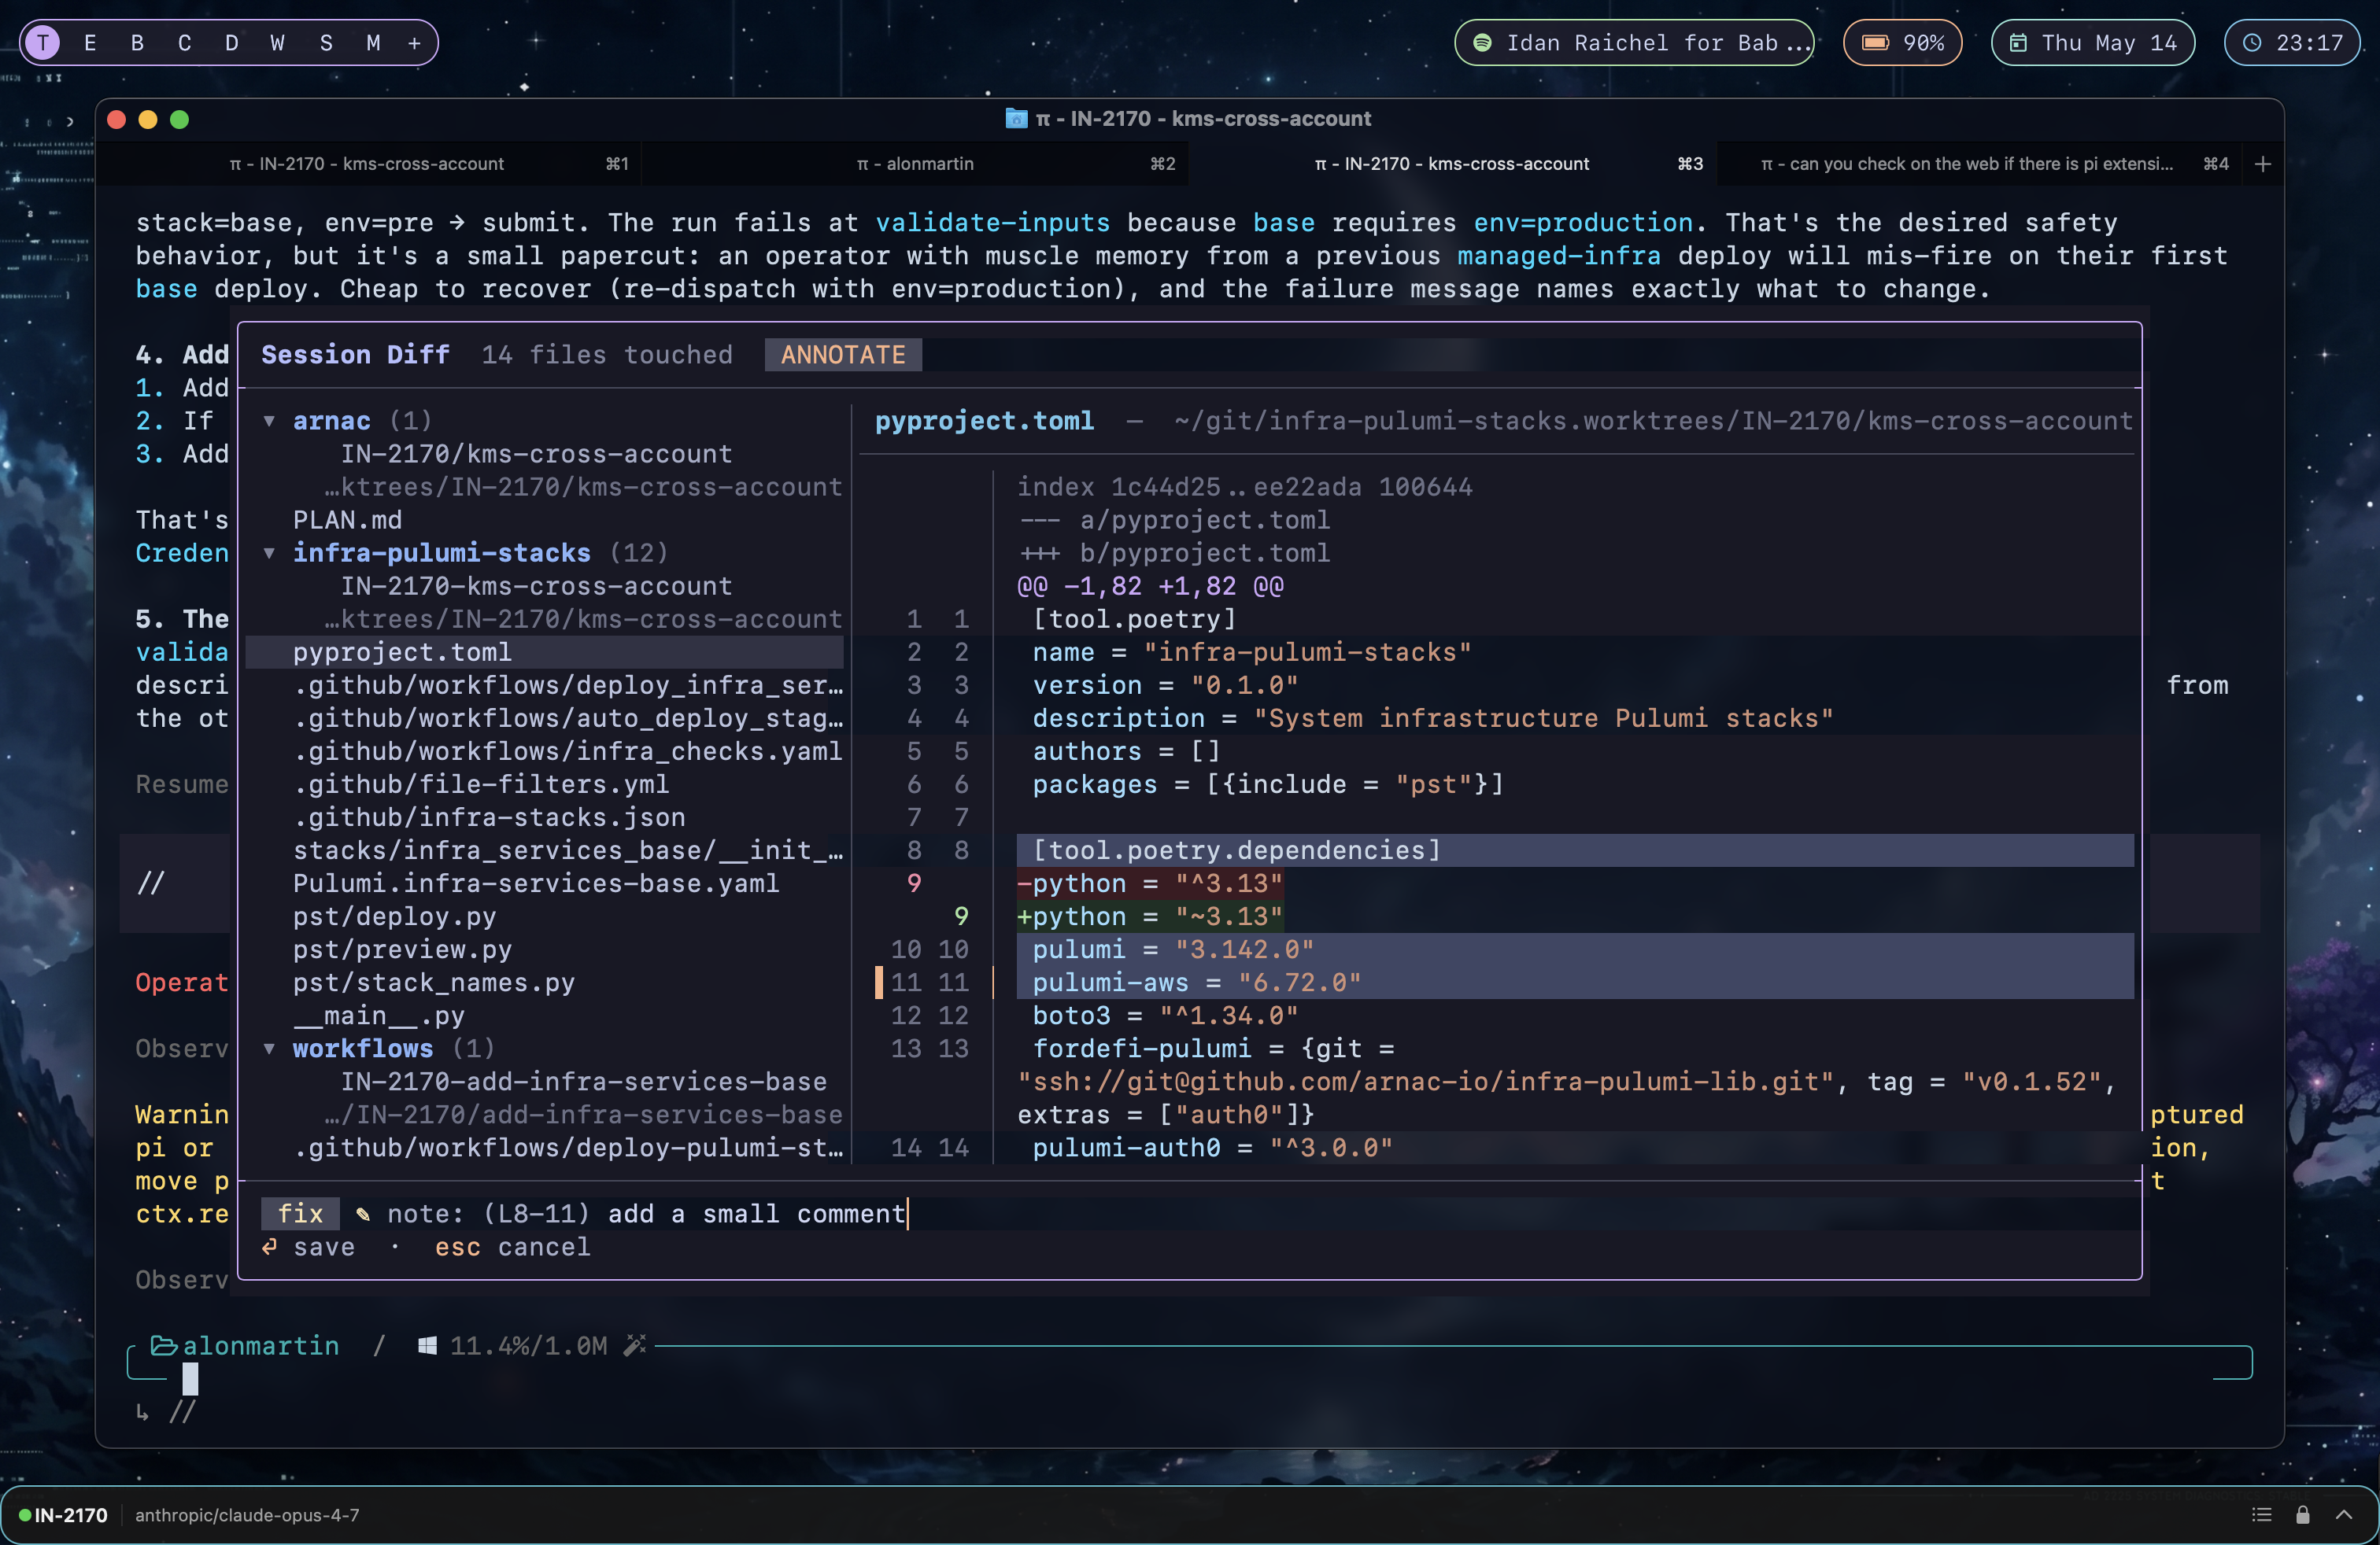Switch to workspace C
Screen dimensions: 2380x1545
(185, 43)
